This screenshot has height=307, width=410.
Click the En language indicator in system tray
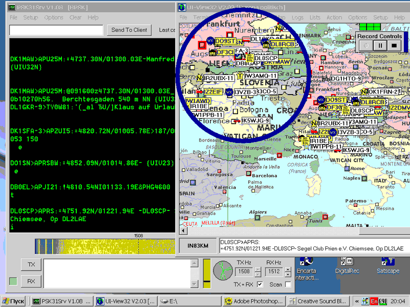pos(374,301)
